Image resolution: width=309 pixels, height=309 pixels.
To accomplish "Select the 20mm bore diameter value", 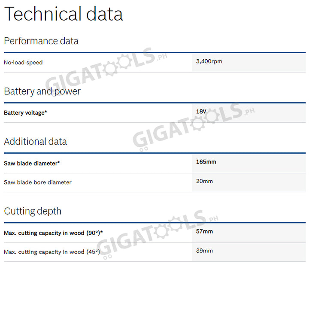I will [x=204, y=181].
